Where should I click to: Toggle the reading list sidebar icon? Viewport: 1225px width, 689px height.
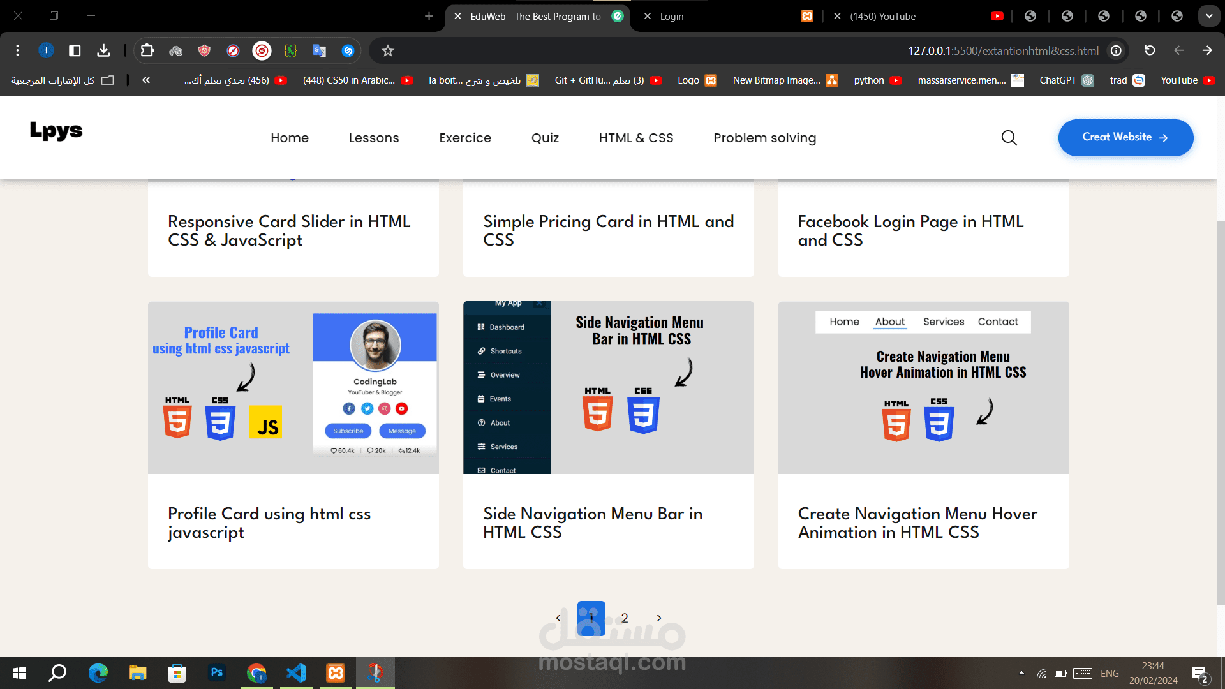(75, 50)
